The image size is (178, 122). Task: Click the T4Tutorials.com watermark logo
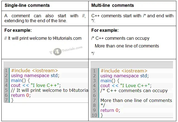(x=66, y=51)
